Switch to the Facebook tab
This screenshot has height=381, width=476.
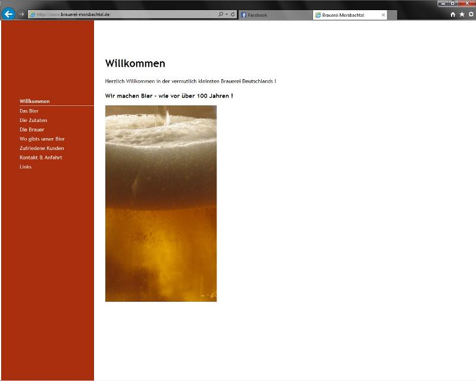275,15
